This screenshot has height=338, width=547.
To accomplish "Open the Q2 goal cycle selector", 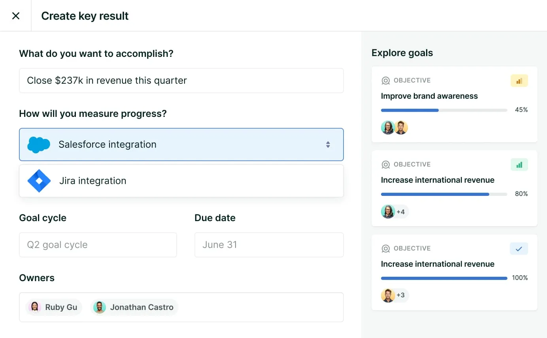I will tap(98, 245).
